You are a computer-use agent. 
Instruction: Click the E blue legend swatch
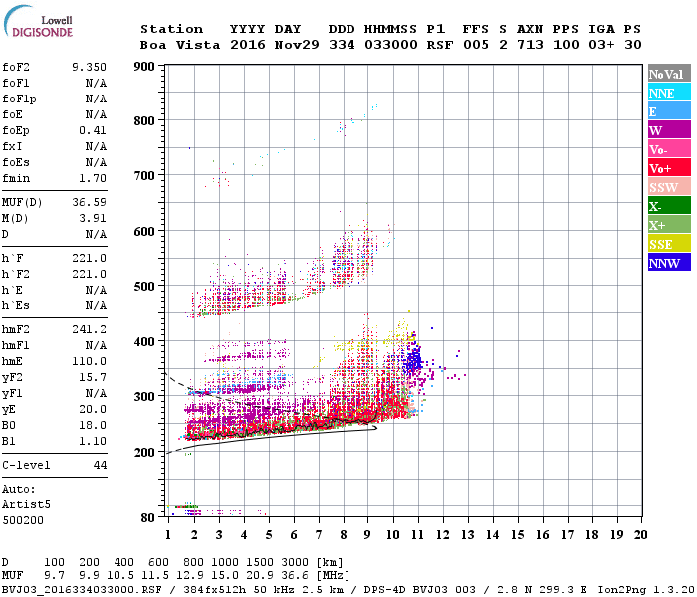tap(669, 111)
